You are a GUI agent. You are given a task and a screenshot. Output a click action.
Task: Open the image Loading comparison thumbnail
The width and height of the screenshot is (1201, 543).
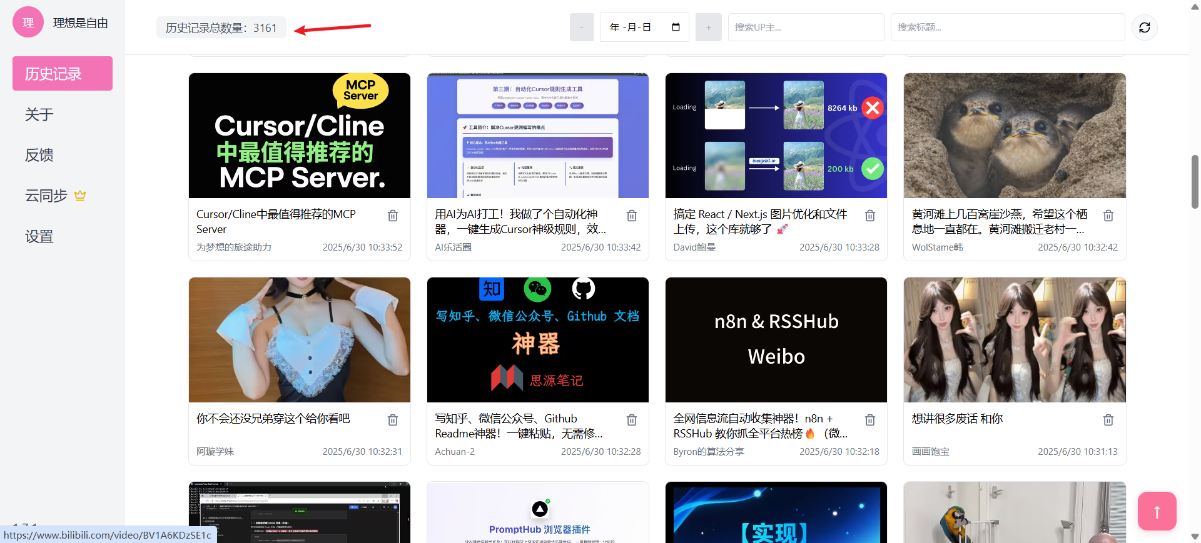tap(776, 136)
